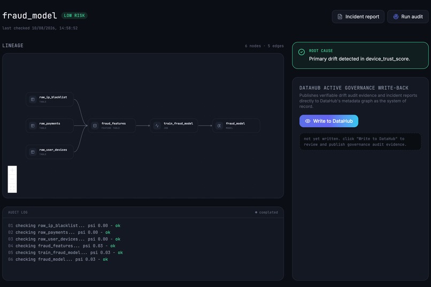The image size is (431, 287).
Task: Click the 'Publishes verifiable drift audit evidence' description
Action: point(358,101)
